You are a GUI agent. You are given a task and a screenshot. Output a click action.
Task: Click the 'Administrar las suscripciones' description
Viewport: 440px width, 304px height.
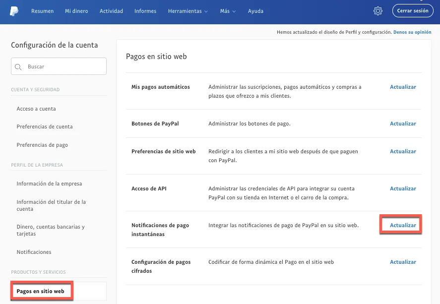[x=285, y=91]
